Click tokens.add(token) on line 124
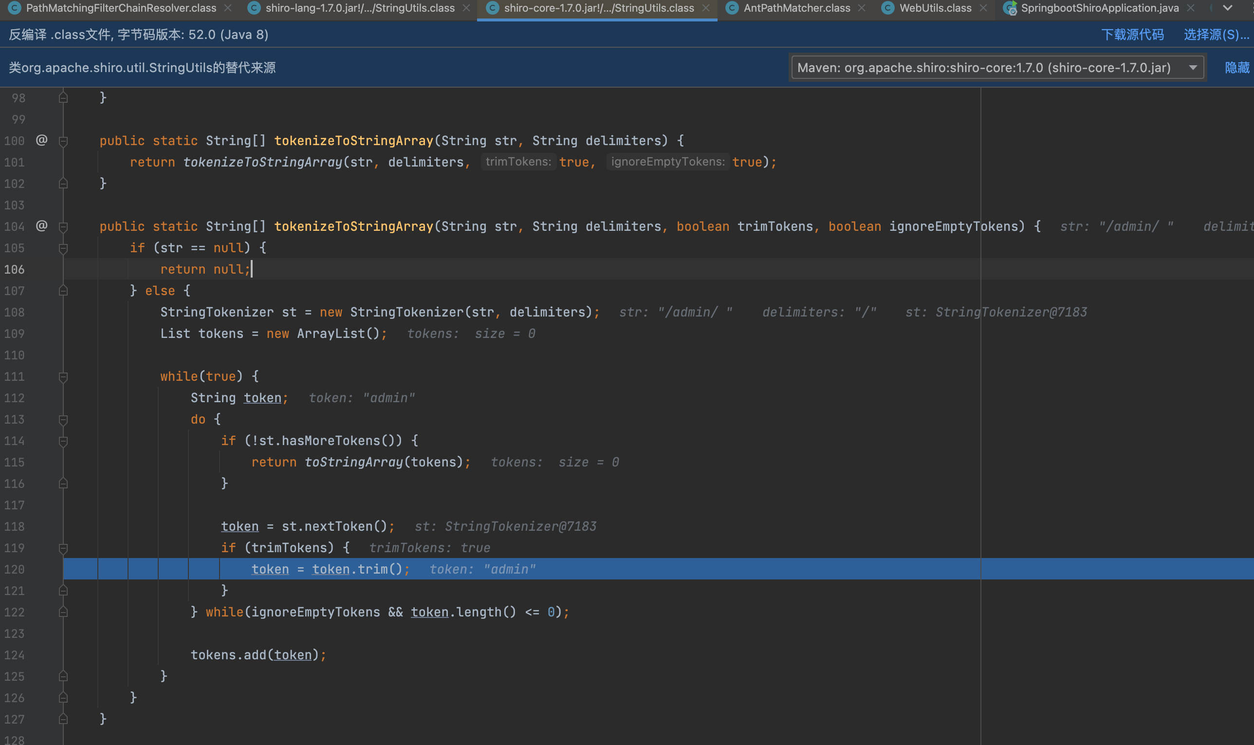Viewport: 1254px width, 745px height. coord(255,654)
